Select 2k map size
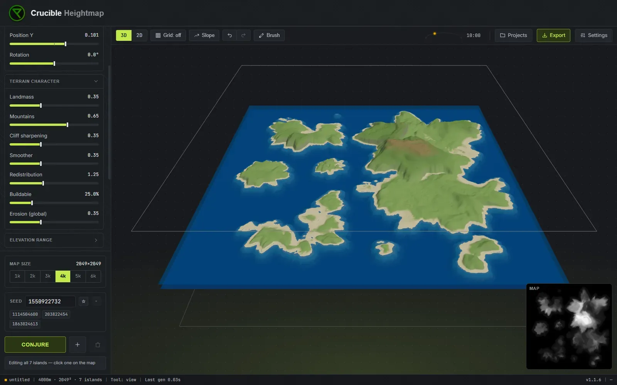Viewport: 617px width, 385px height. [32, 276]
